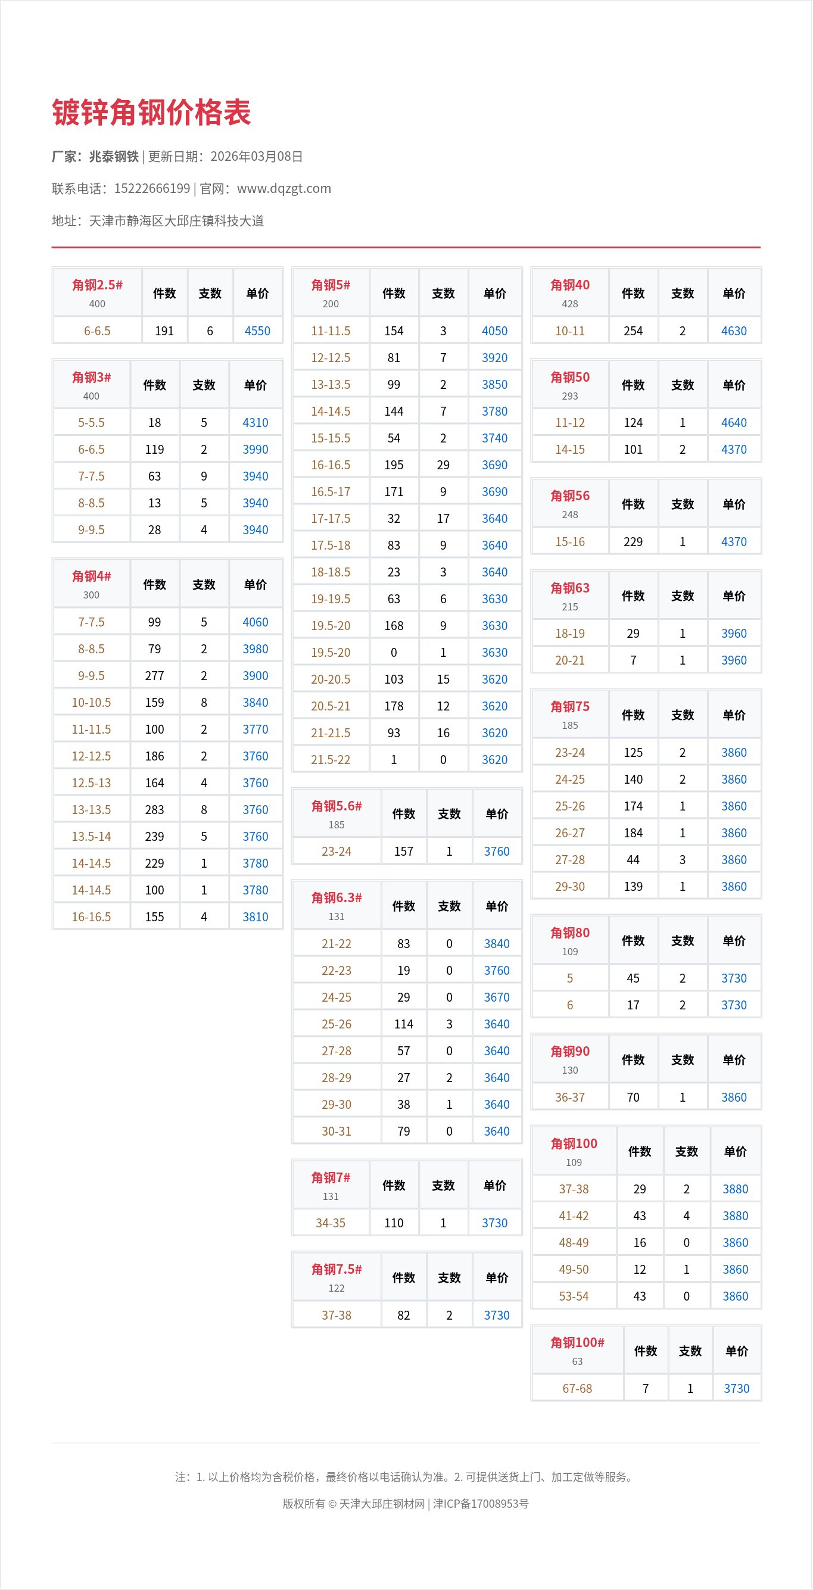813x1590 pixels.
Task: Select the 角钢4# table header
Action: click(x=91, y=584)
